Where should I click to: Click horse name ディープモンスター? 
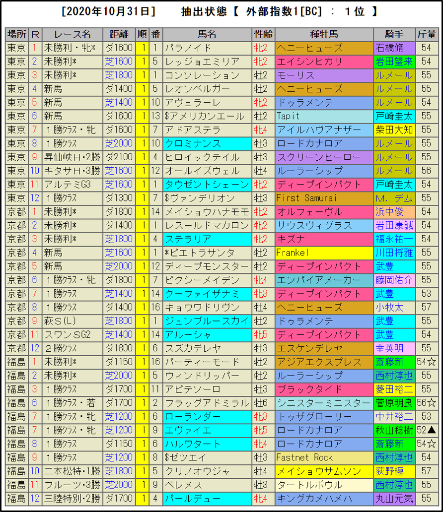[x=207, y=266]
